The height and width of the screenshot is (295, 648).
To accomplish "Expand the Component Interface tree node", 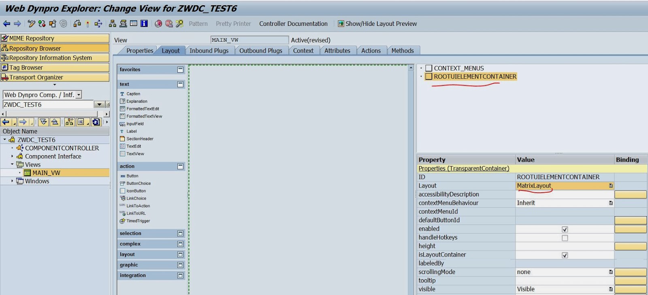I will [x=12, y=156].
